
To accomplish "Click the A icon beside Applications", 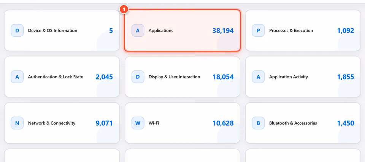I will (x=138, y=30).
